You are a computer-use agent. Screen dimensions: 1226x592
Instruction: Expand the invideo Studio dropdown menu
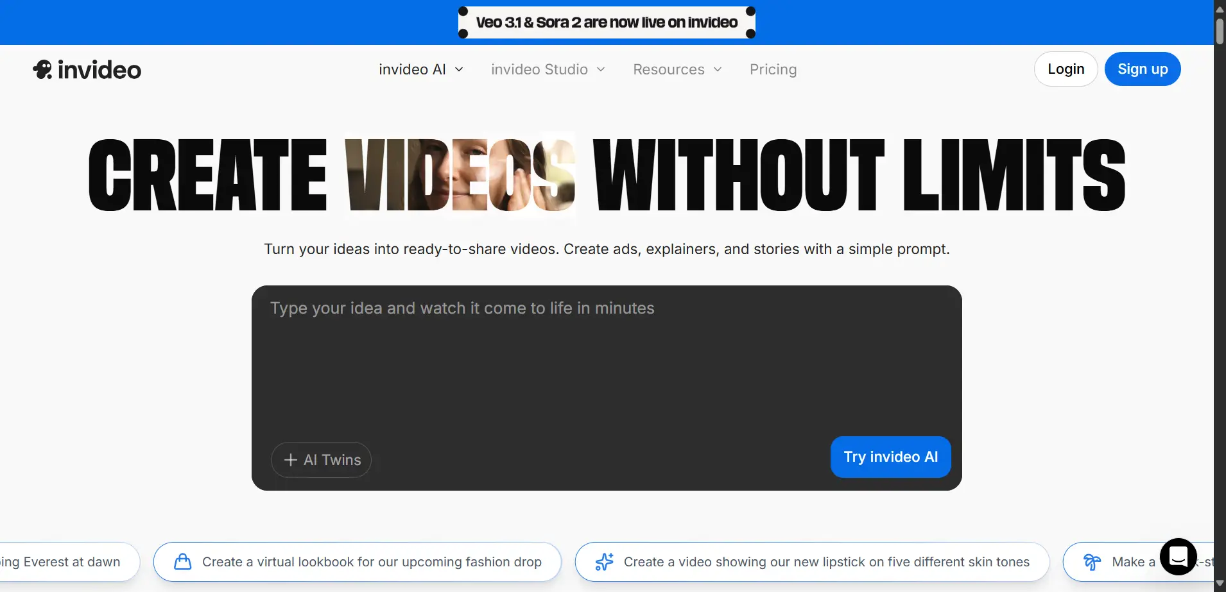tap(548, 69)
